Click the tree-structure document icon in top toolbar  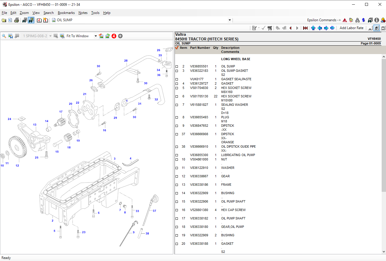coord(10,20)
